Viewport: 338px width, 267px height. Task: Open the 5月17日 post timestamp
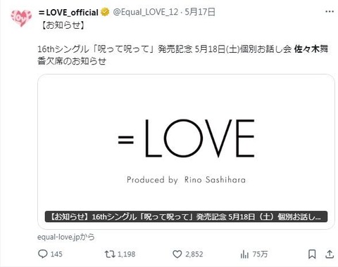(x=200, y=12)
